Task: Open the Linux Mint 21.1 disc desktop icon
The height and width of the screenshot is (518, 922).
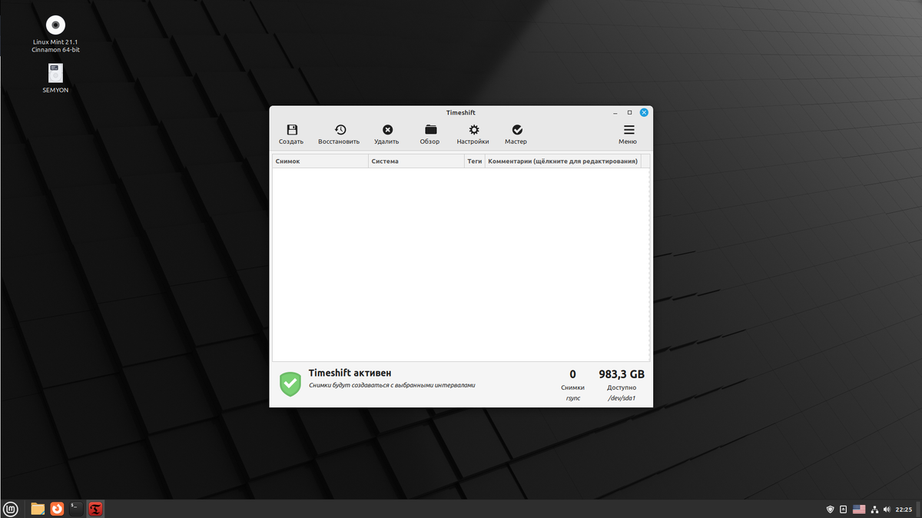Action: pyautogui.click(x=55, y=25)
